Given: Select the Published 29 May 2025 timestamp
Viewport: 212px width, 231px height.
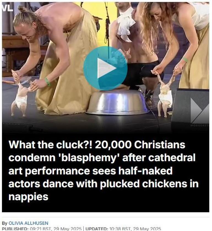Looking at the screenshot, I should 42,229.
